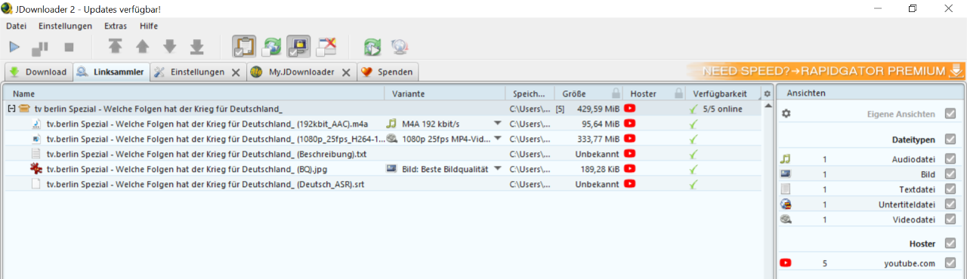Open the Datei menu
Viewport: 967px width, 279px height.
[16, 26]
